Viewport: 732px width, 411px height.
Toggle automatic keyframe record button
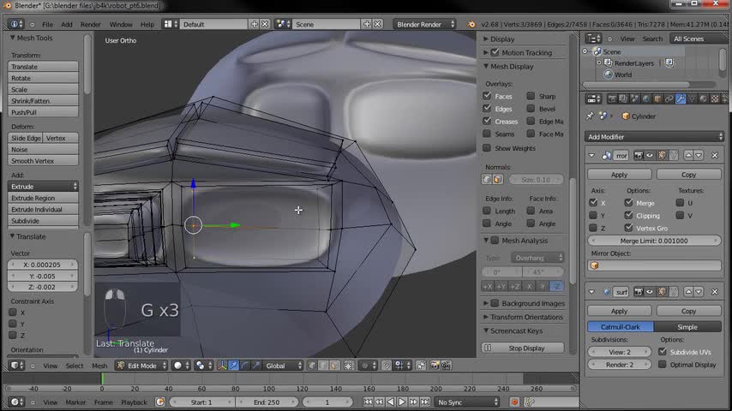(x=514, y=402)
